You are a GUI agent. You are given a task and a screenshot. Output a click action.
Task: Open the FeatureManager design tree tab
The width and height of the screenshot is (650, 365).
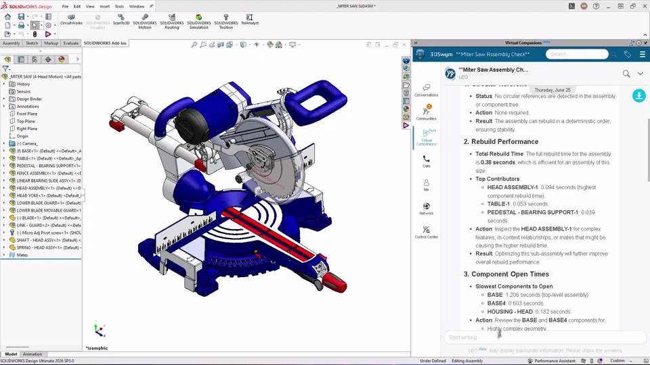[7, 59]
